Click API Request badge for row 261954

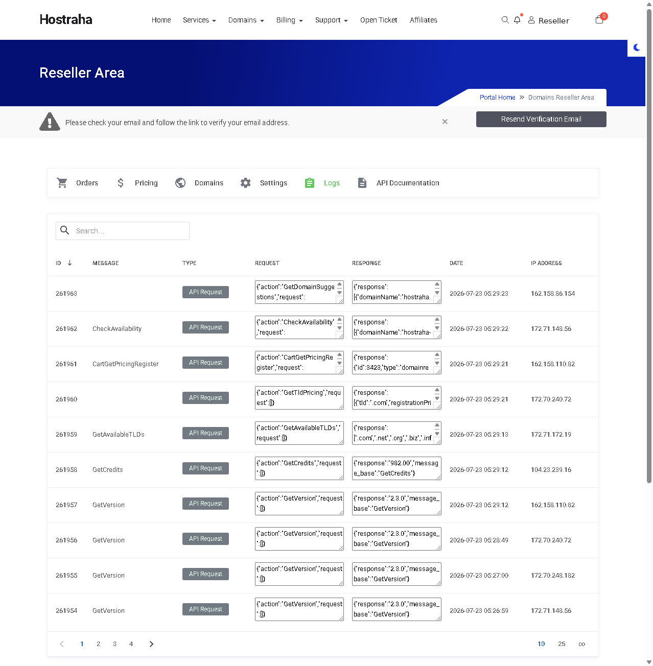(205, 609)
